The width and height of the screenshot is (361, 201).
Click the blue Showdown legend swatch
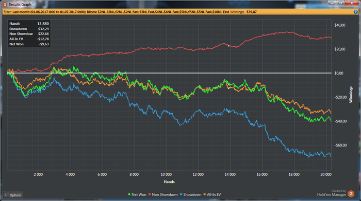point(181,195)
